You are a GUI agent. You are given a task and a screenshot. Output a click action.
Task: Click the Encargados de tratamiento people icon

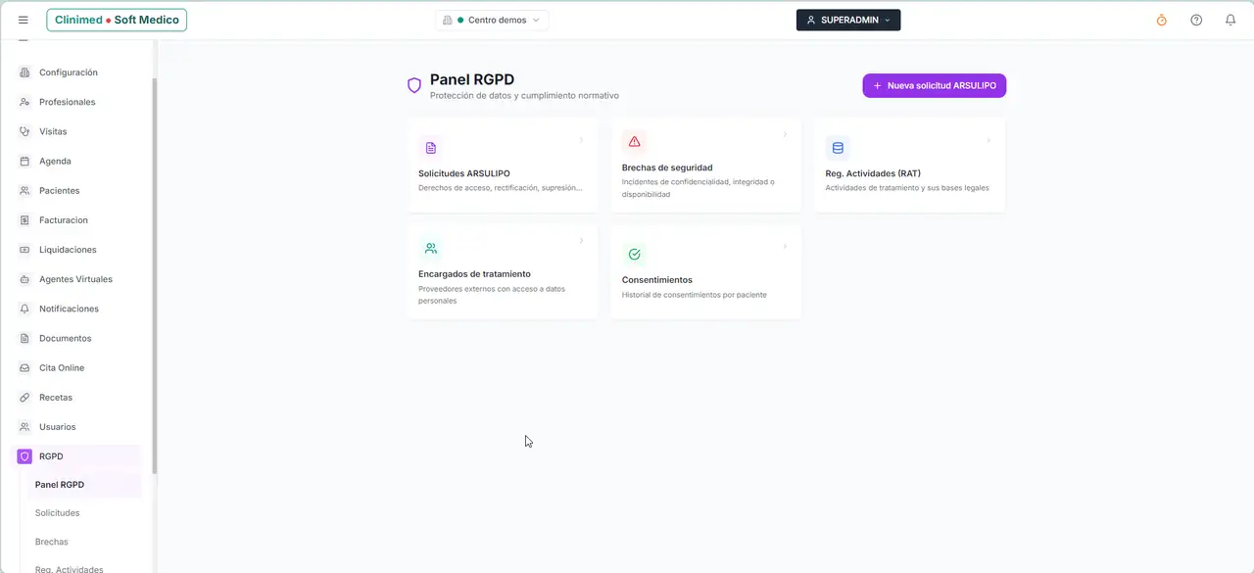click(430, 249)
